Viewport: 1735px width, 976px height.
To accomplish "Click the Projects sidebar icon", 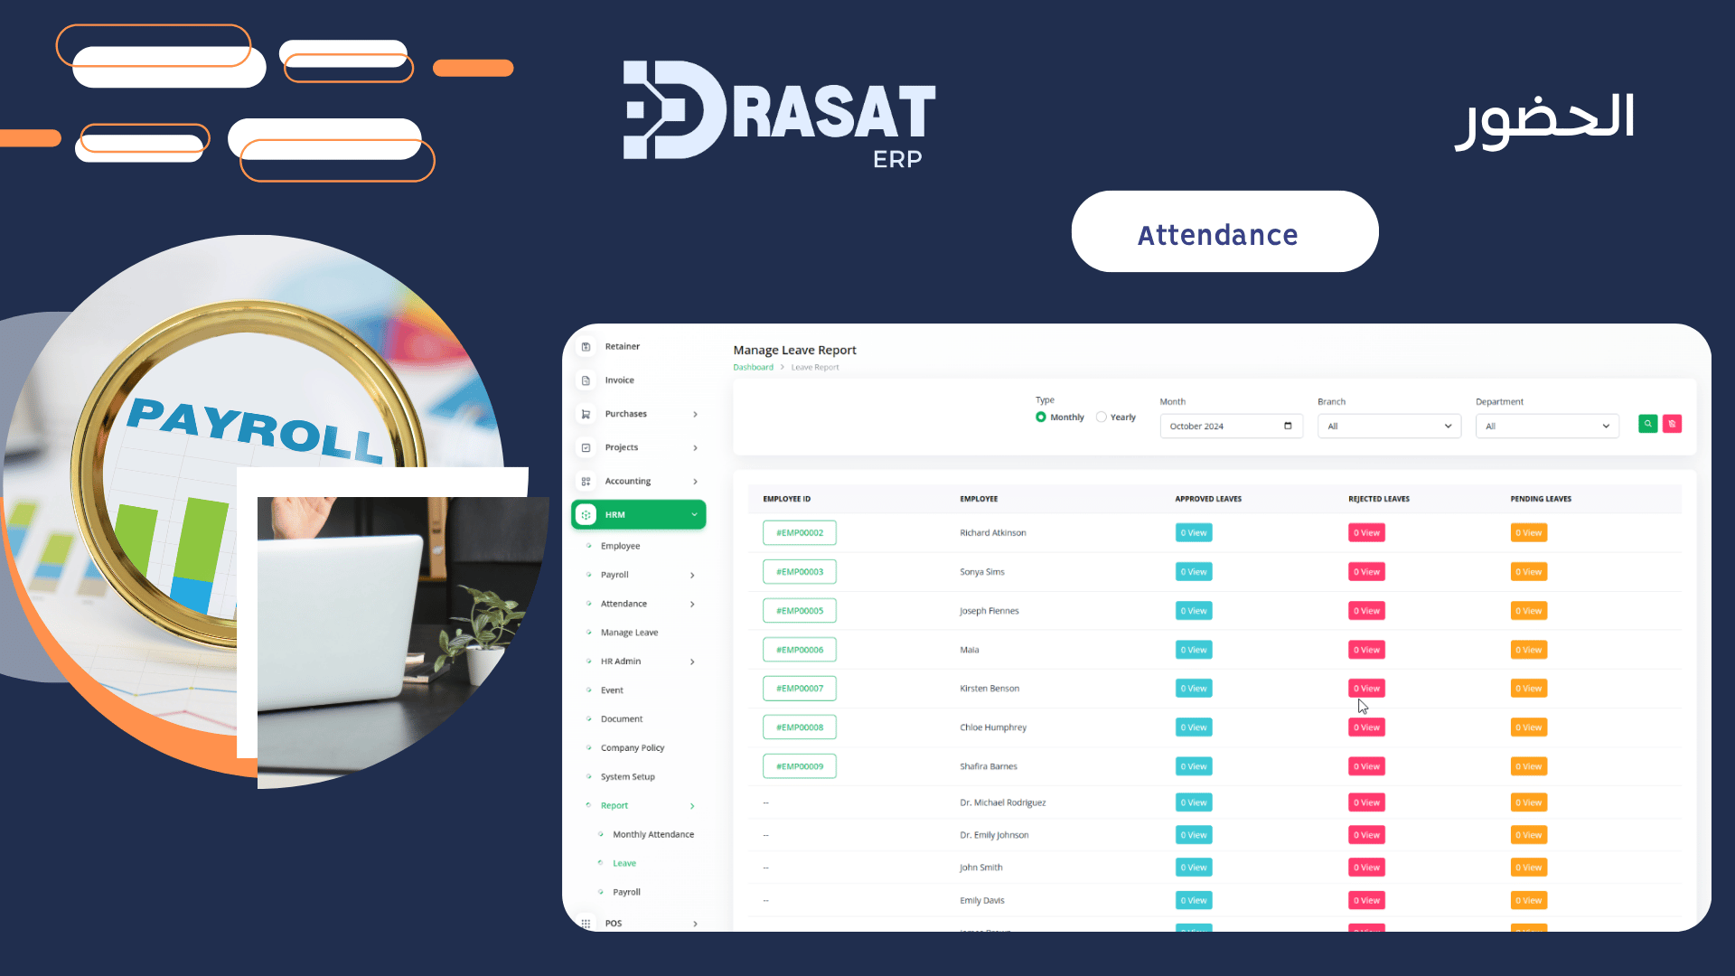I will [x=586, y=447].
